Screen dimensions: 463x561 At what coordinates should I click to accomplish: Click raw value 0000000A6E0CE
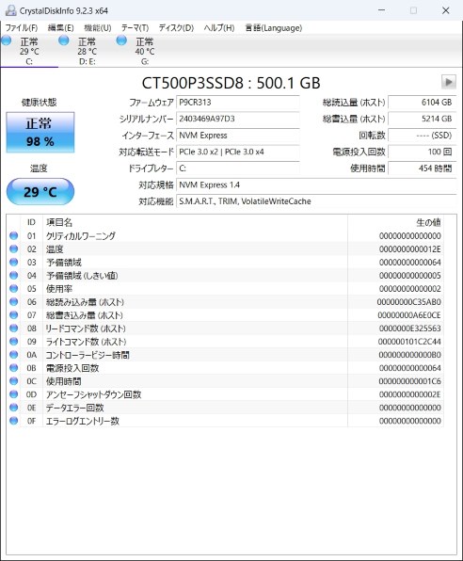point(409,315)
